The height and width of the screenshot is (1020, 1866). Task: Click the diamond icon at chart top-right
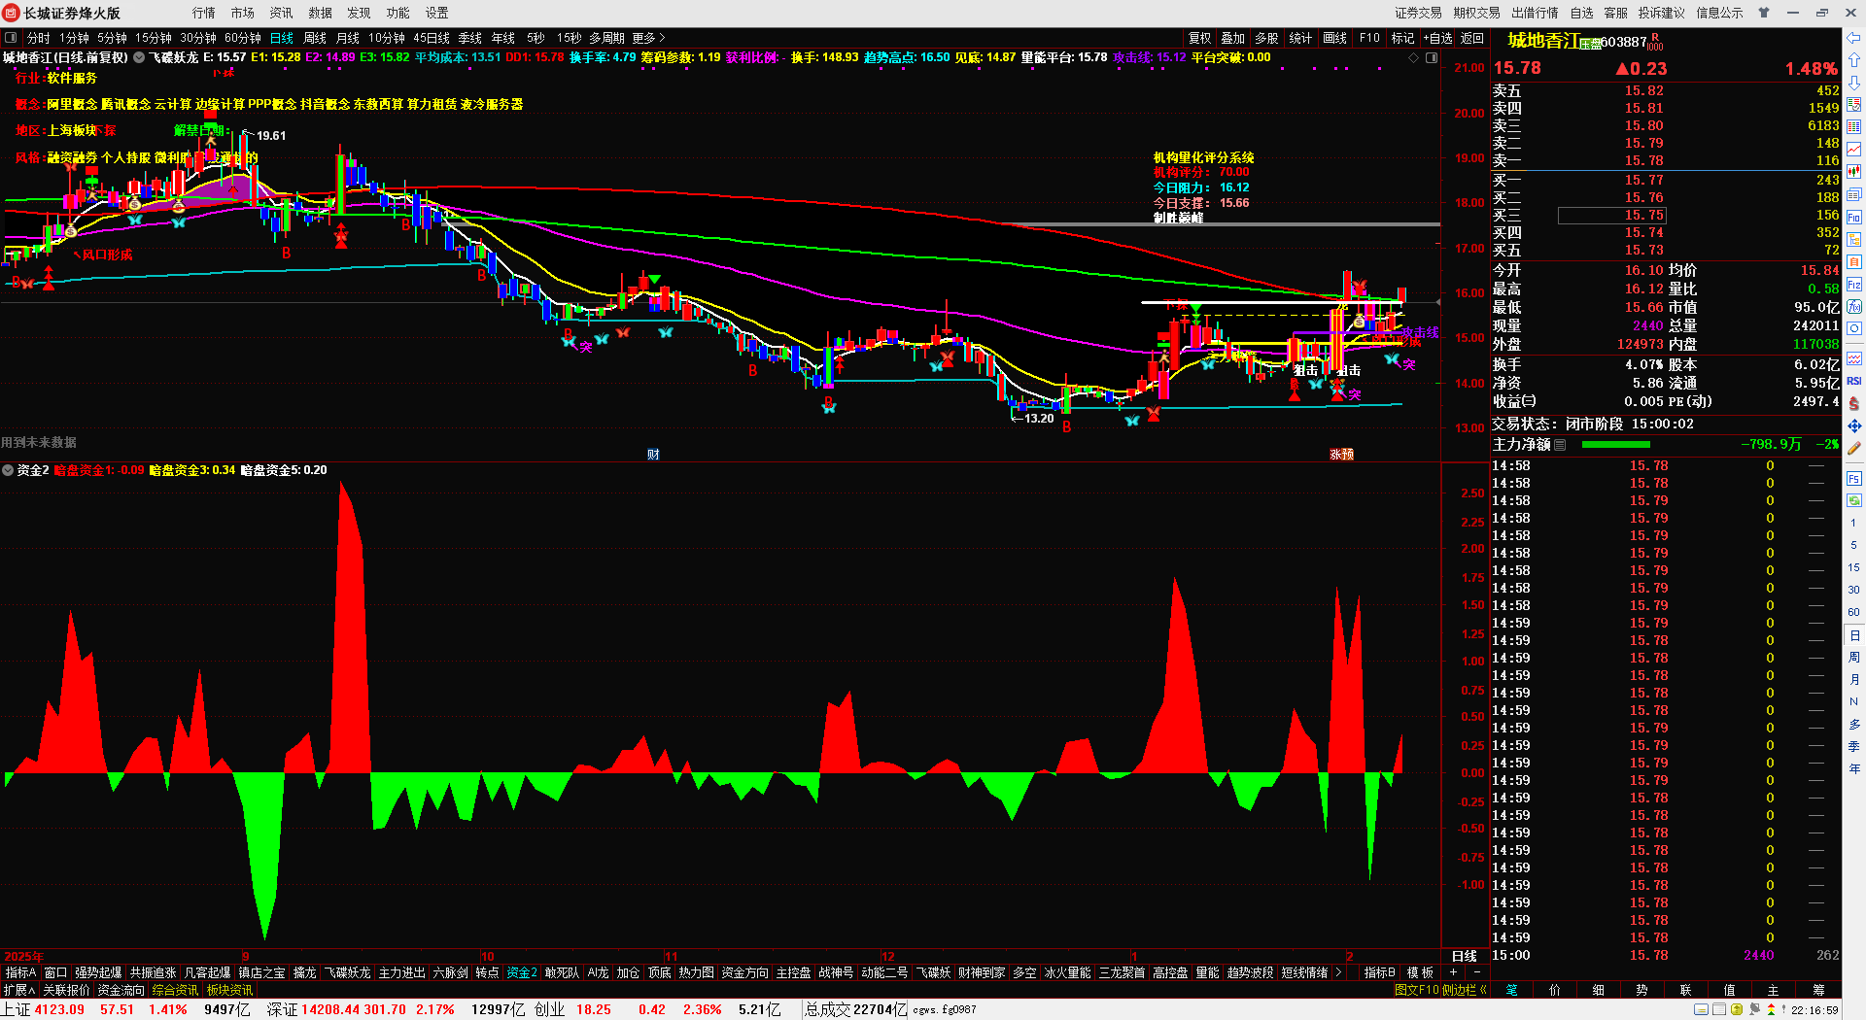tap(1413, 57)
